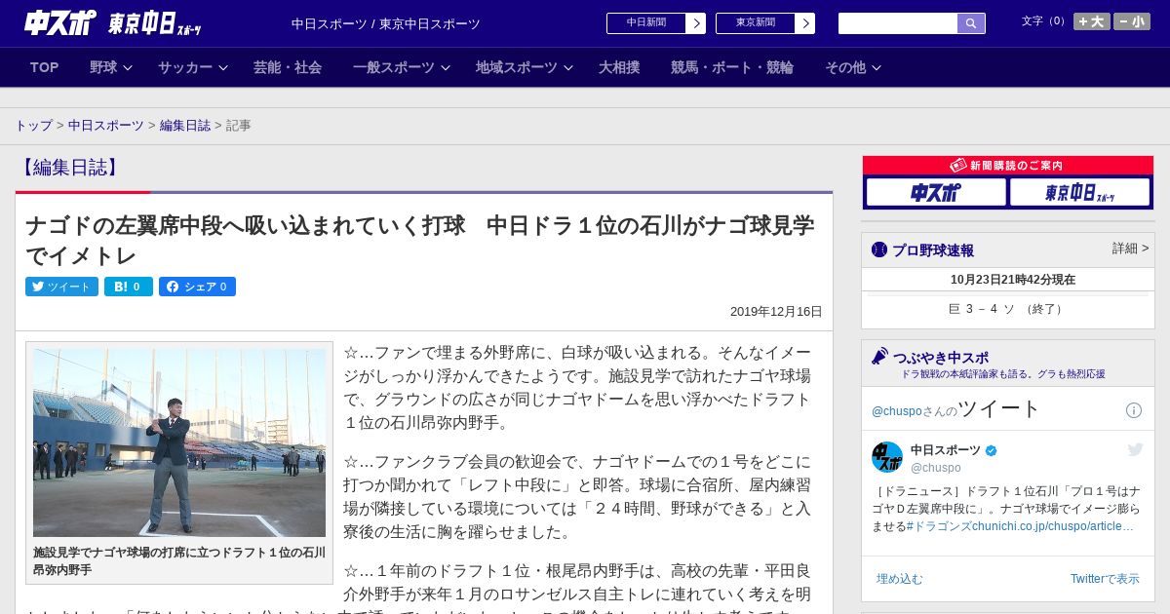1170x614 pixels.
Task: Click the 中スポ logo in header
Action: 60,22
